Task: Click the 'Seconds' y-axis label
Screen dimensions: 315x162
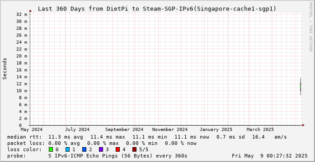Action: (5, 68)
